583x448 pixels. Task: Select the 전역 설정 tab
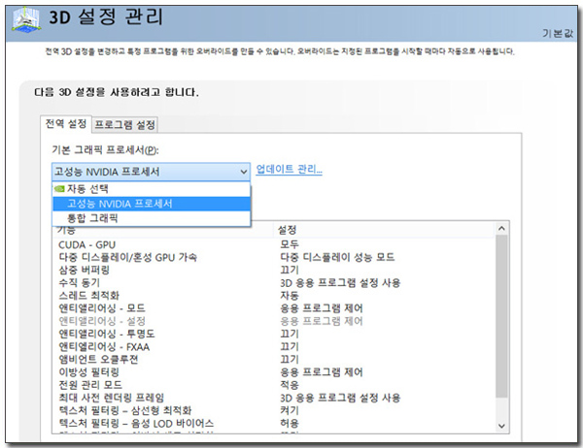(x=66, y=123)
